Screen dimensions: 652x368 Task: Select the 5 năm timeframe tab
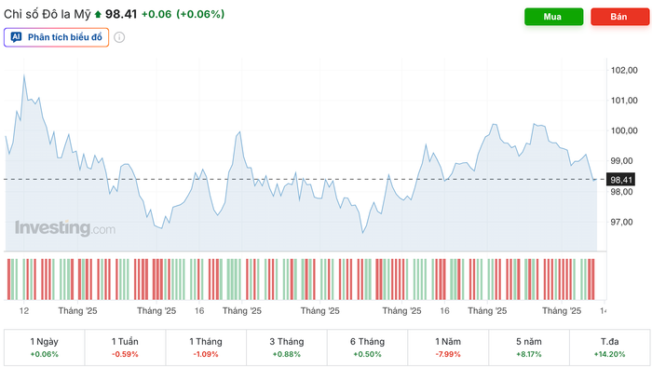tap(529, 348)
